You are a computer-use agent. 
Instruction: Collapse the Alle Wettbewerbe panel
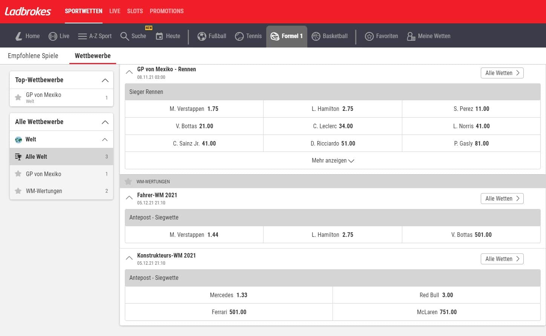click(x=105, y=122)
